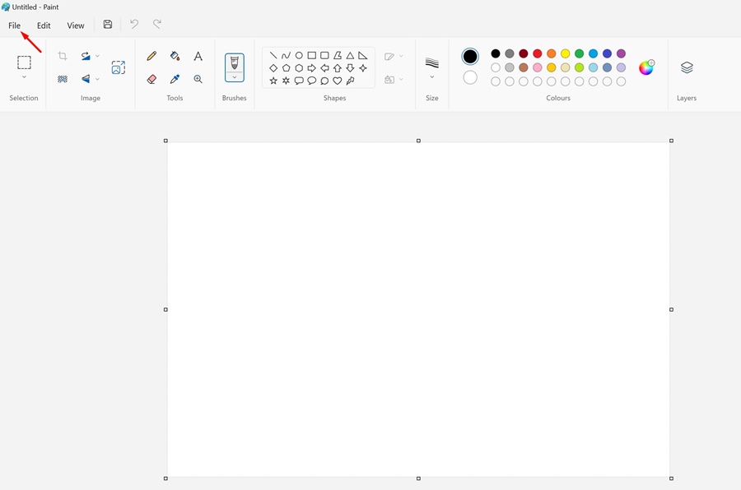Select the Colour picker eyedropper
The height and width of the screenshot is (490, 741).
(175, 80)
